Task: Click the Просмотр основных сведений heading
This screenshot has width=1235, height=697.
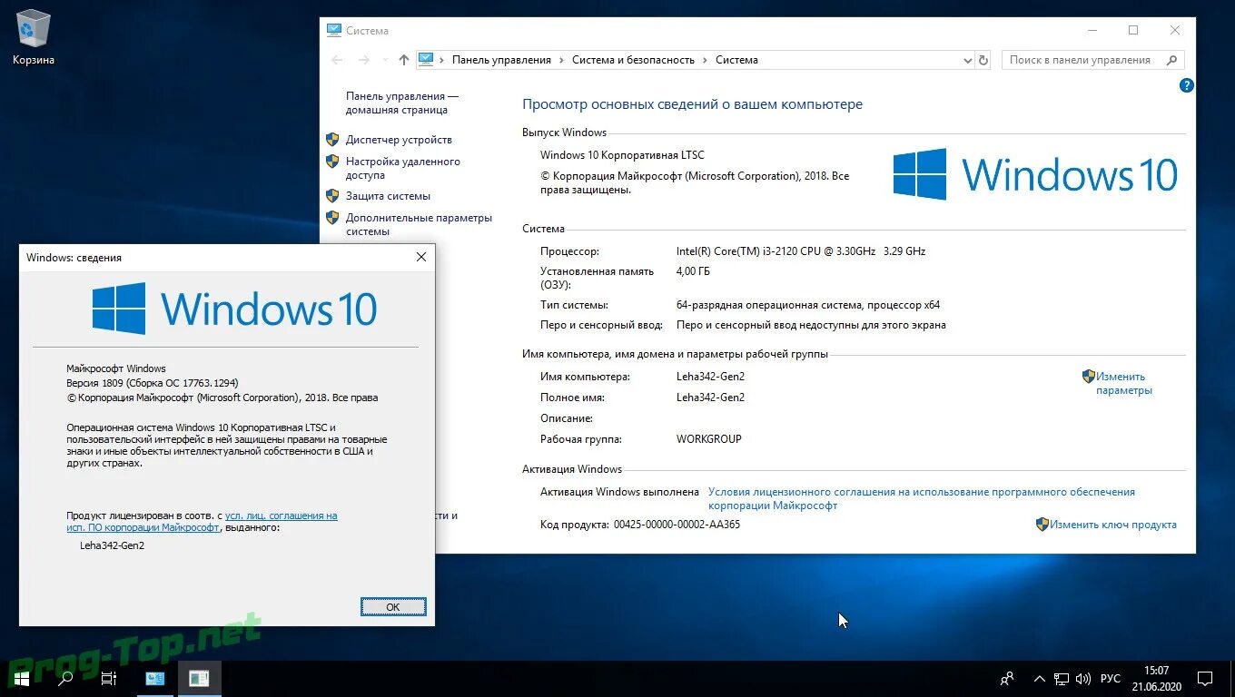Action: click(692, 104)
